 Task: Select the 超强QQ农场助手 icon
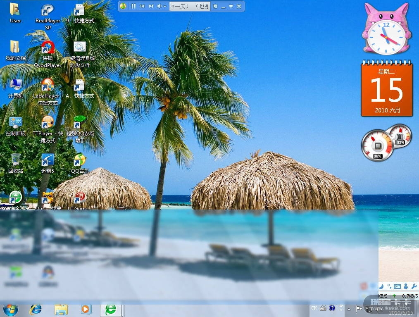(80, 123)
